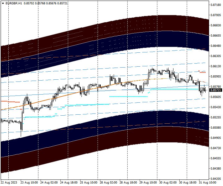Click the 23 Aug 10:00 time label
The width and height of the screenshot is (223, 186).
pyautogui.click(x=29, y=183)
